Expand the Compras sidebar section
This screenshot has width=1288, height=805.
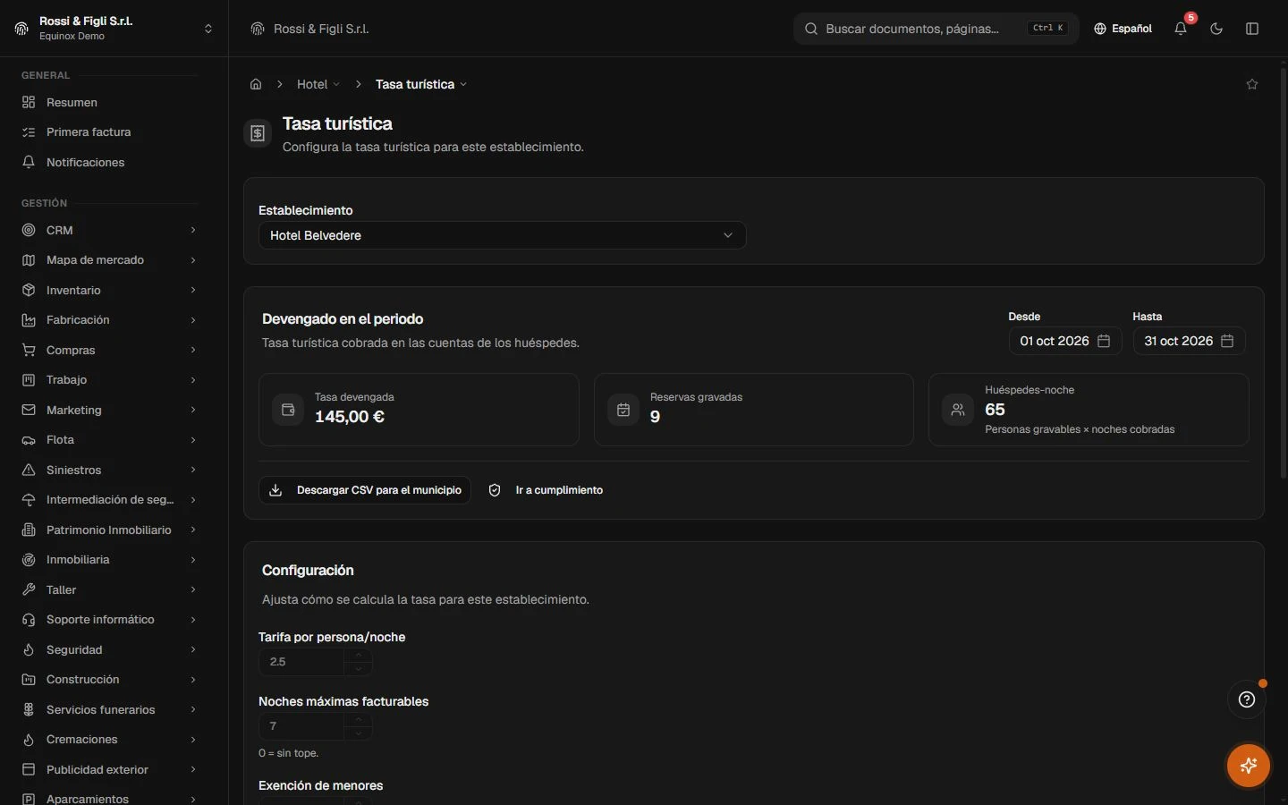pyautogui.click(x=109, y=350)
